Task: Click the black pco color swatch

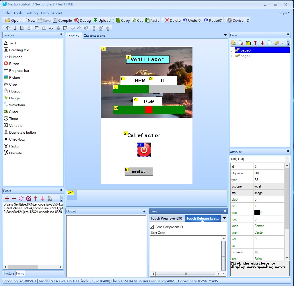Action: [257, 213]
